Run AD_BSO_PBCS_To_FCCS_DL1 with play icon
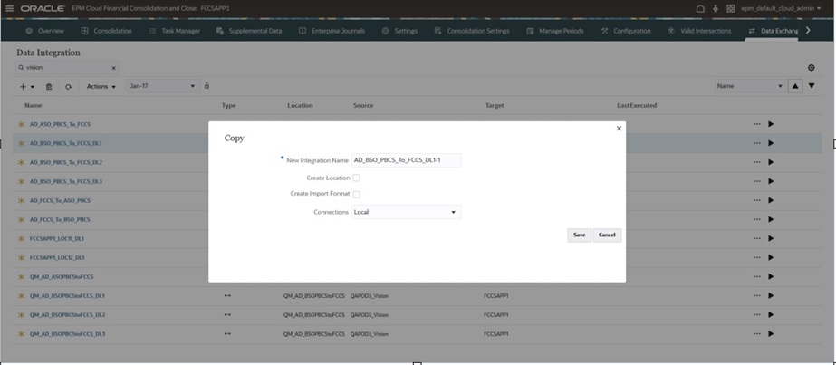This screenshot has height=365, width=836. click(771, 143)
